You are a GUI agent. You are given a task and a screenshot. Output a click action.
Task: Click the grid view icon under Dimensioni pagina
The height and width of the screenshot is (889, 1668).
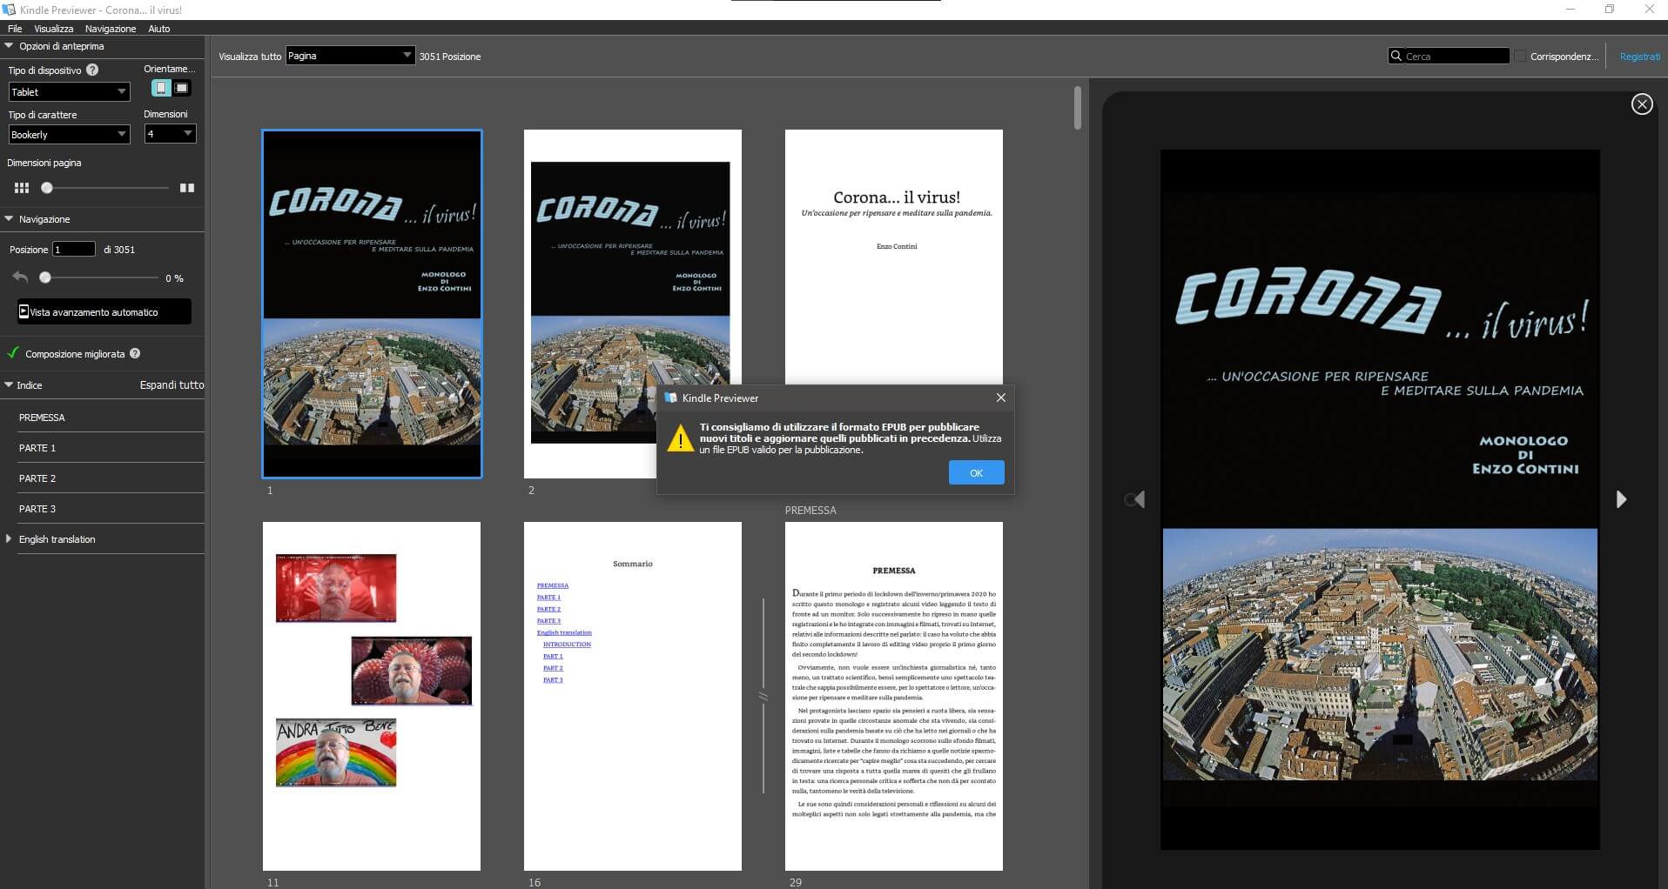(22, 188)
